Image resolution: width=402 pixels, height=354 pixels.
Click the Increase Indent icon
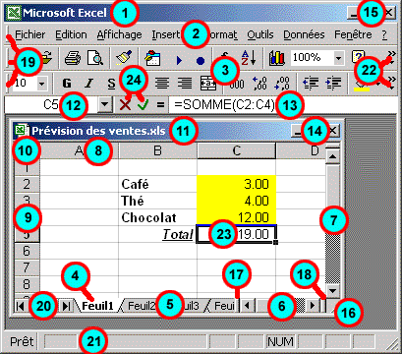(333, 83)
